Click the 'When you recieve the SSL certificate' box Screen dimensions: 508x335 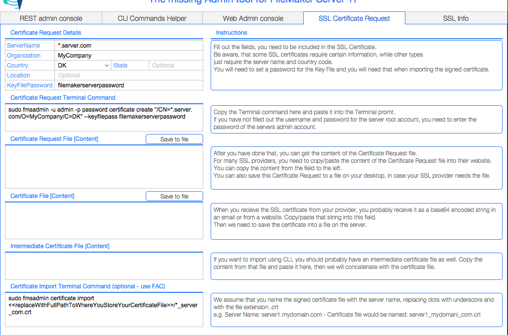(x=356, y=221)
